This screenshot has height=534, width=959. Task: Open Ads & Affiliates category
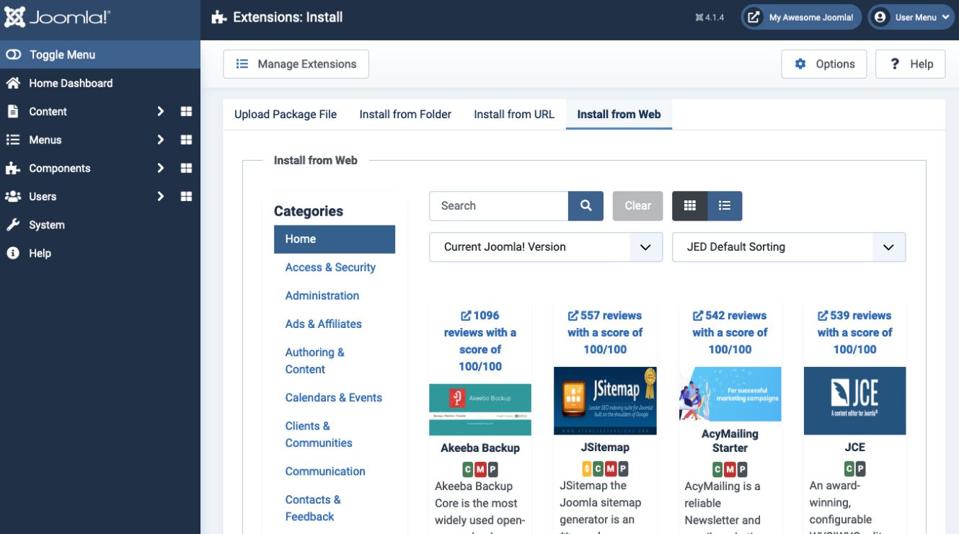[x=324, y=324]
